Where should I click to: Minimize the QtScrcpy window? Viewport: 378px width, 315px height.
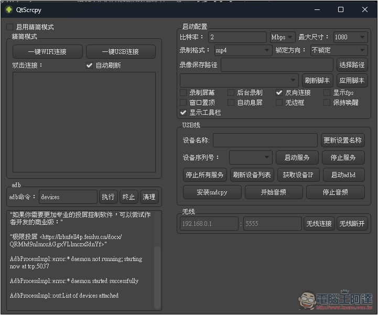[x=317, y=9]
